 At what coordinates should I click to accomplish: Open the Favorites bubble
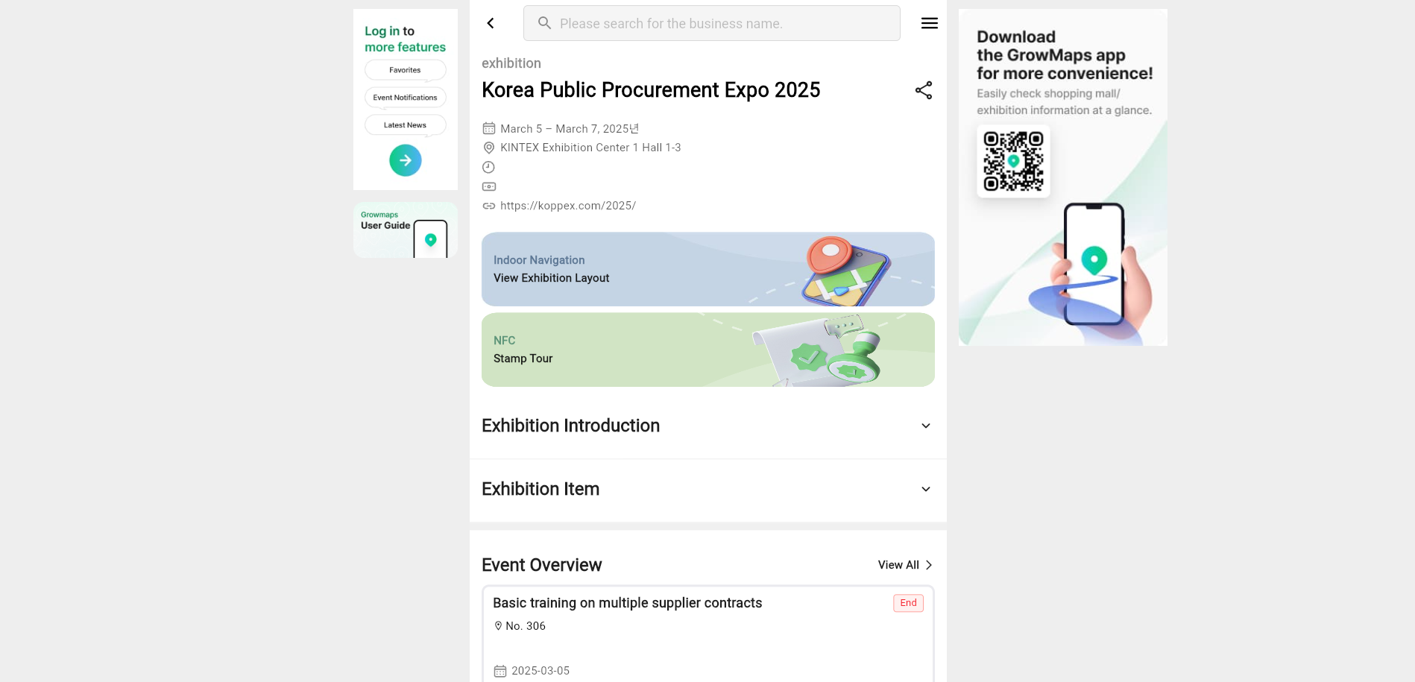406,70
